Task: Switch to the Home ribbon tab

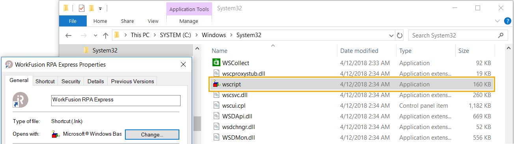Action: [x=100, y=21]
